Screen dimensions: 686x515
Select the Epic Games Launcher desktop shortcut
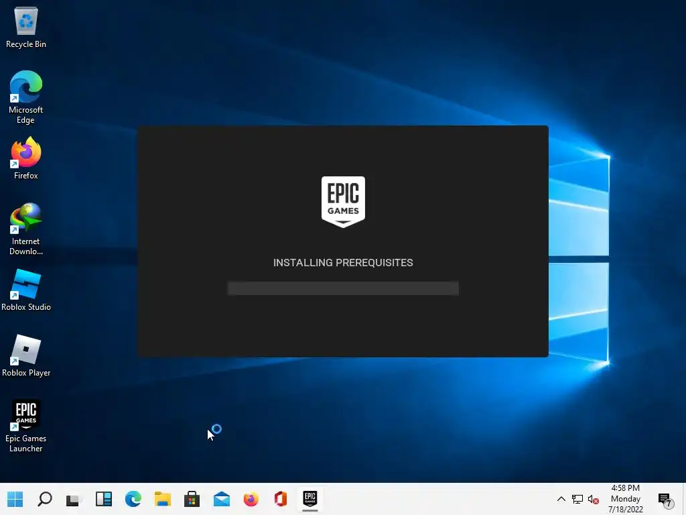[x=26, y=426]
